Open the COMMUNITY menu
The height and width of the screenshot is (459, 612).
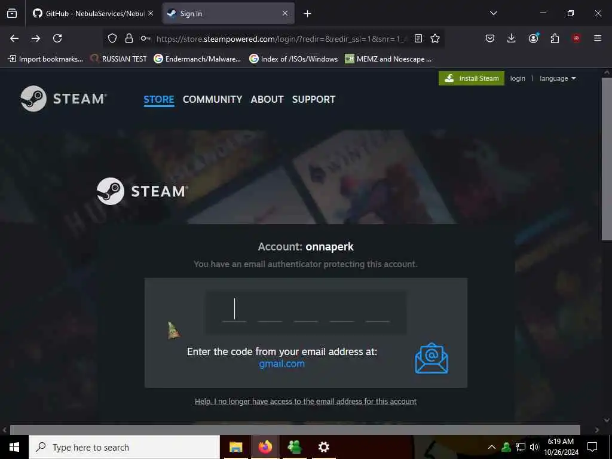212,99
